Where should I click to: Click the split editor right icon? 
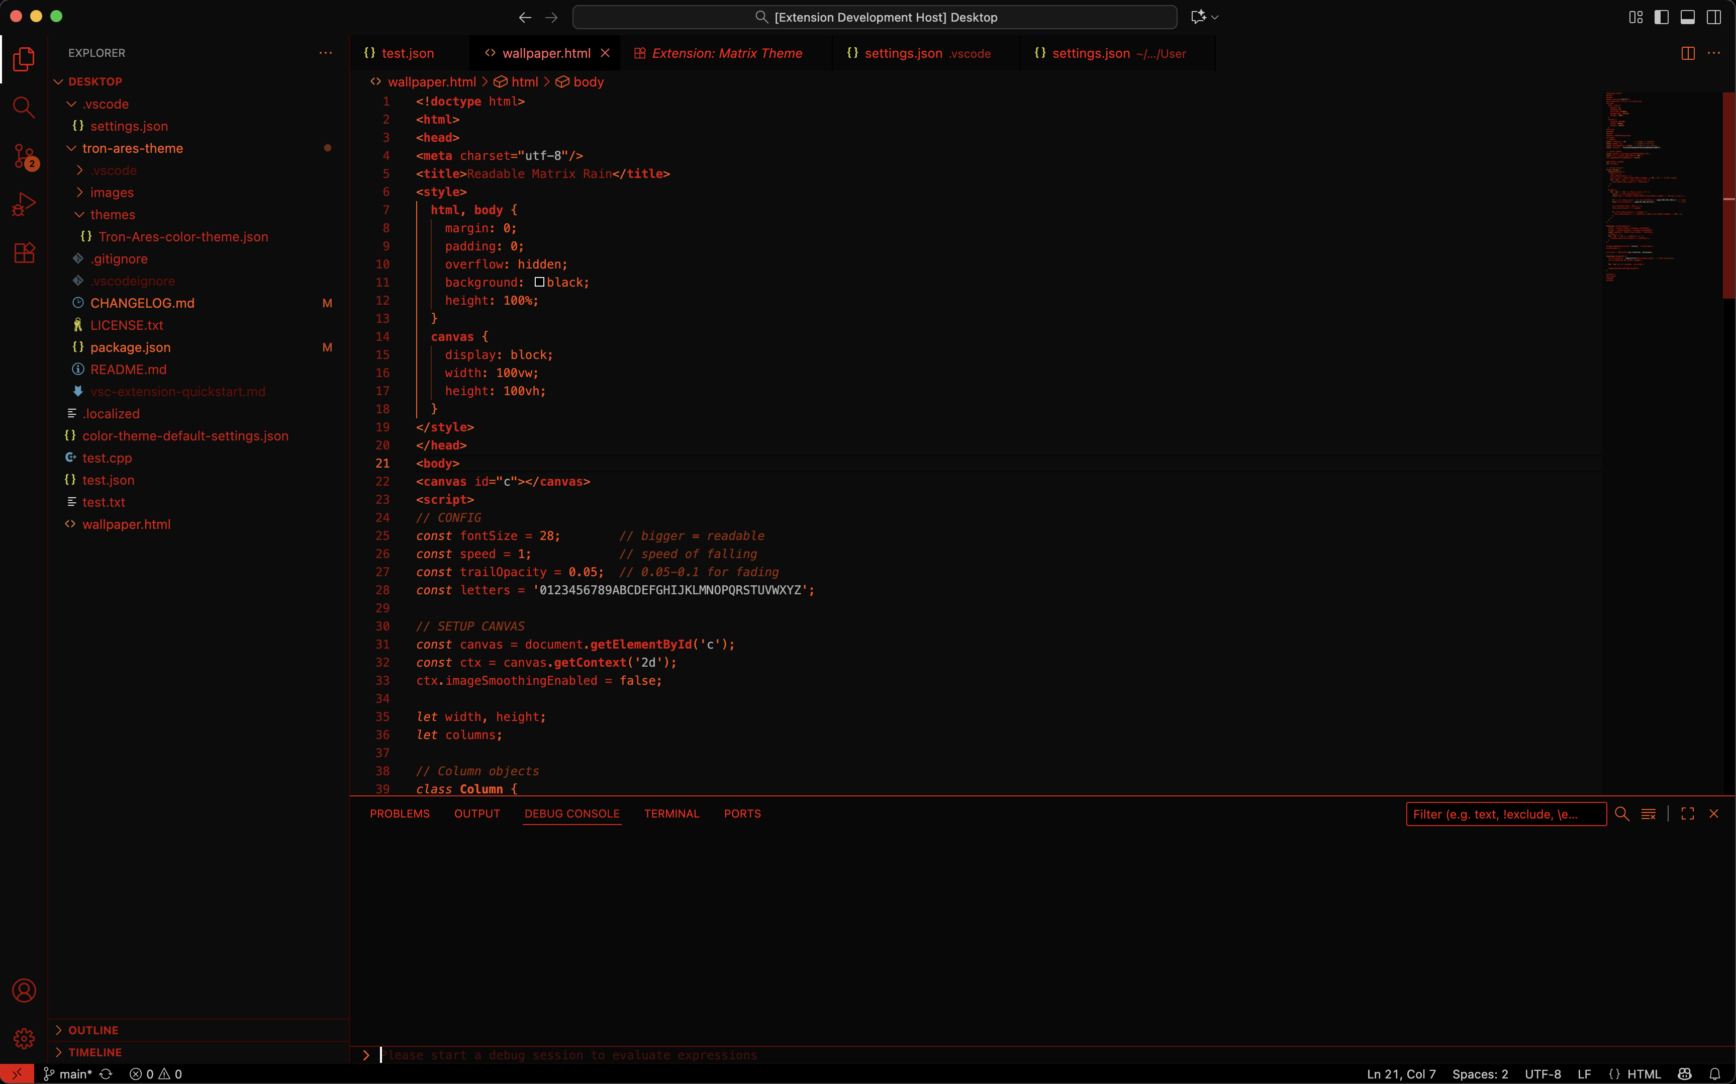1687,53
